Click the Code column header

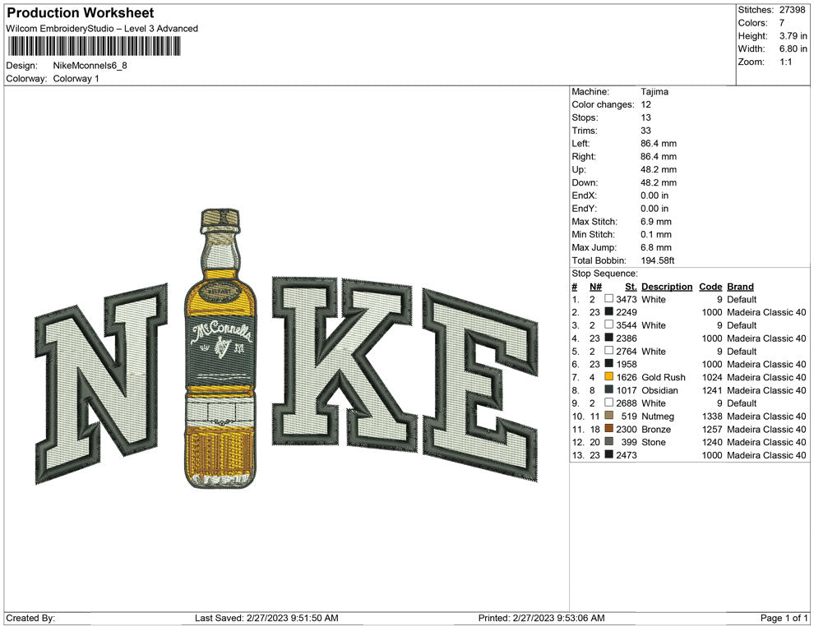pyautogui.click(x=710, y=286)
